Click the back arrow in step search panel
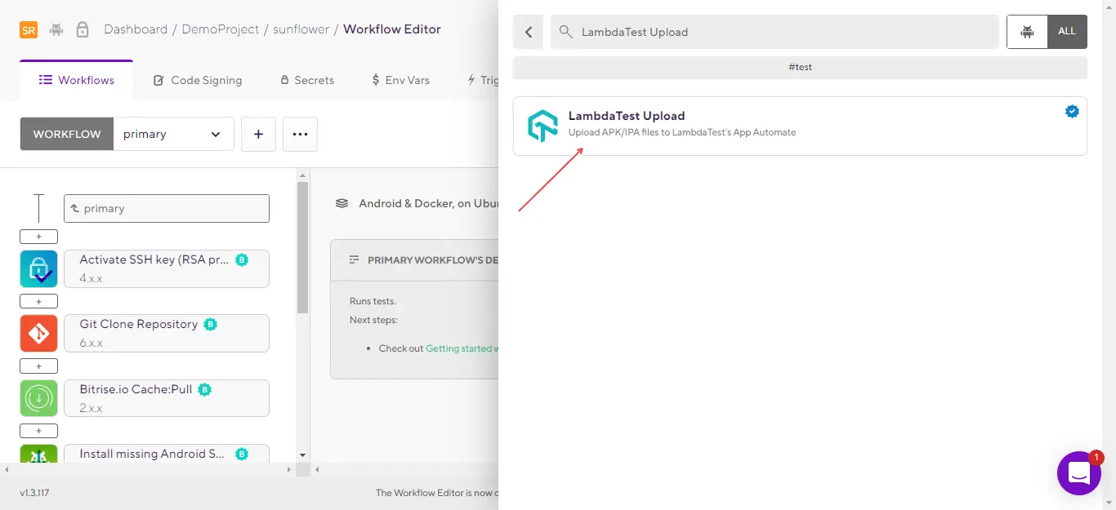Image resolution: width=1116 pixels, height=510 pixels. click(x=529, y=32)
